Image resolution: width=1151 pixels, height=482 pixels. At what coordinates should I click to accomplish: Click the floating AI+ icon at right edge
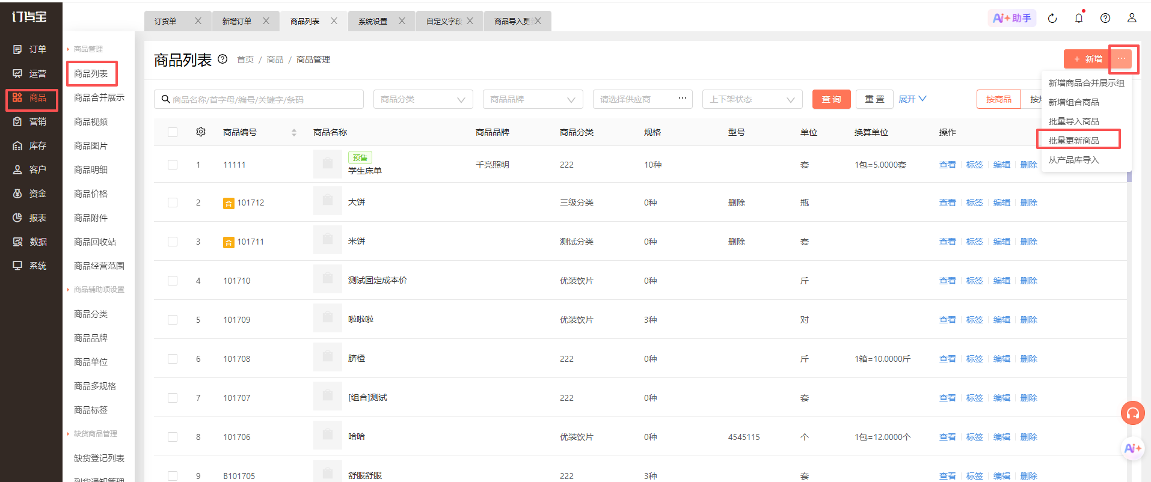(x=1133, y=448)
